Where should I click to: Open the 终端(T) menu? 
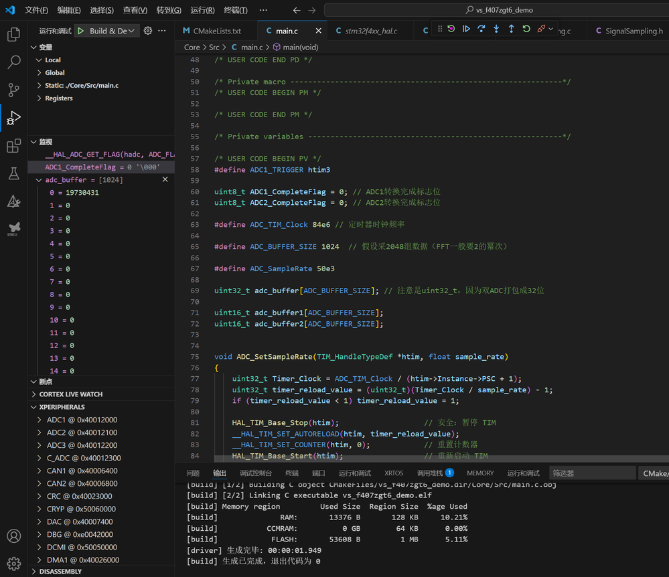(x=235, y=11)
